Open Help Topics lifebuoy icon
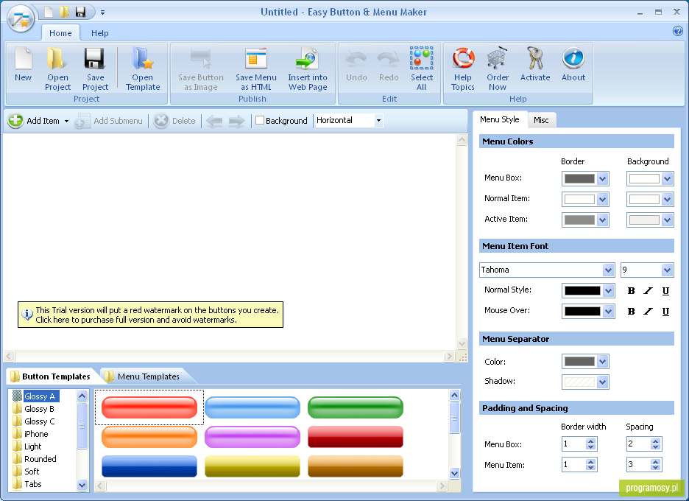The height and width of the screenshot is (501, 689). point(463,58)
